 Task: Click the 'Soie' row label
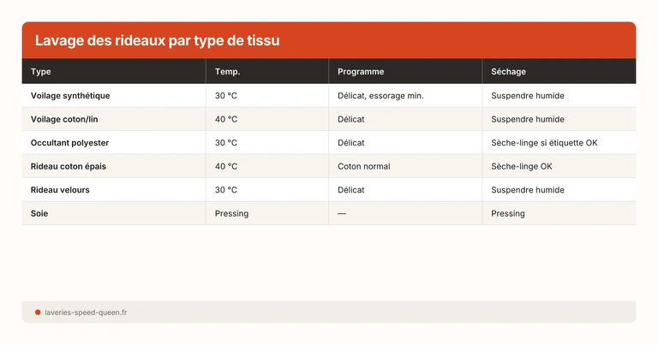pos(39,213)
